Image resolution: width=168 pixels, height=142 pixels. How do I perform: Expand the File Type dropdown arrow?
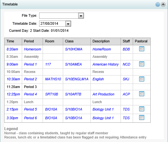[x=81, y=16]
